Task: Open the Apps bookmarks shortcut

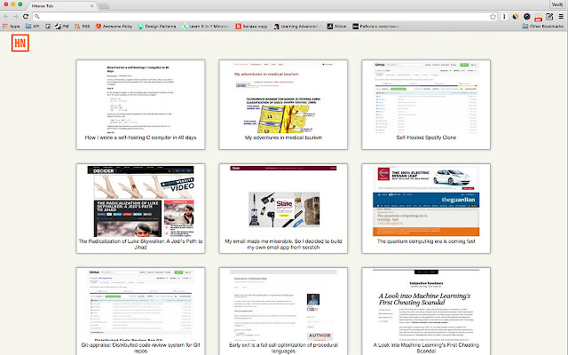Action: (x=11, y=26)
